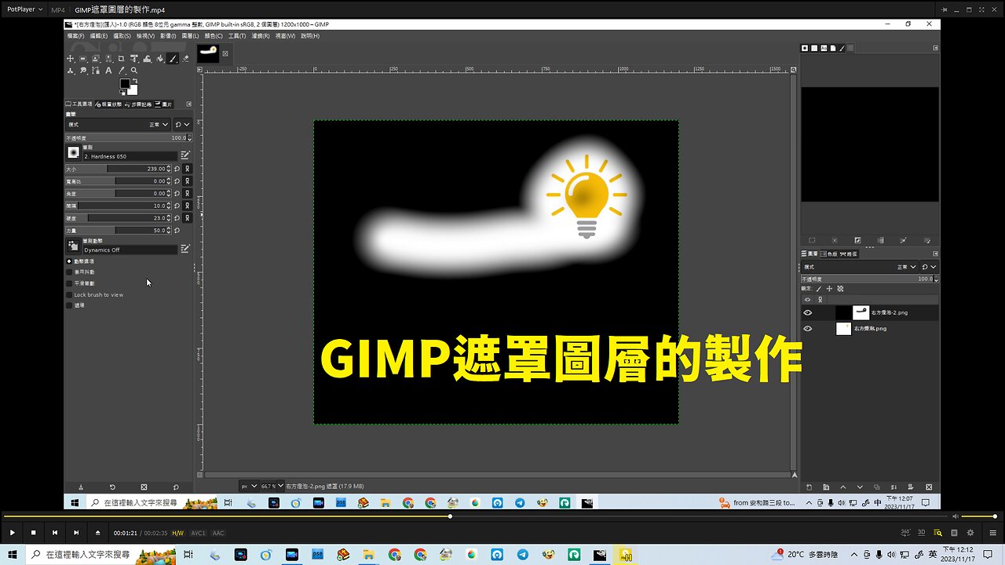The width and height of the screenshot is (1005, 565).
Task: Select the Move tool in GIMP toolbox
Action: coord(70,58)
